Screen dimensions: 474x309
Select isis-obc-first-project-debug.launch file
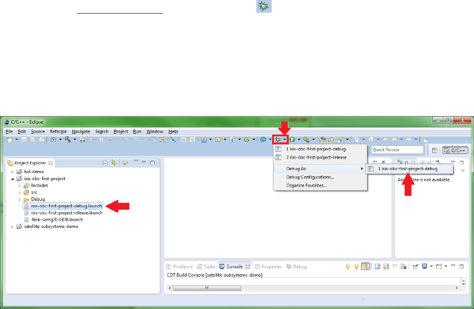coord(63,206)
